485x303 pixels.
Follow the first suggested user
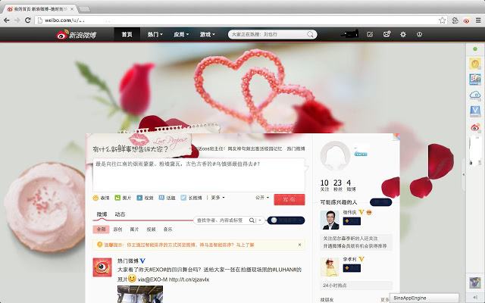click(352, 221)
